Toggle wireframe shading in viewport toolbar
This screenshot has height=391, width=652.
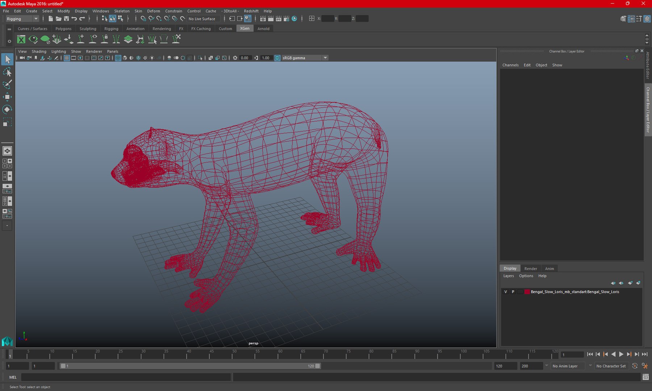(x=118, y=58)
